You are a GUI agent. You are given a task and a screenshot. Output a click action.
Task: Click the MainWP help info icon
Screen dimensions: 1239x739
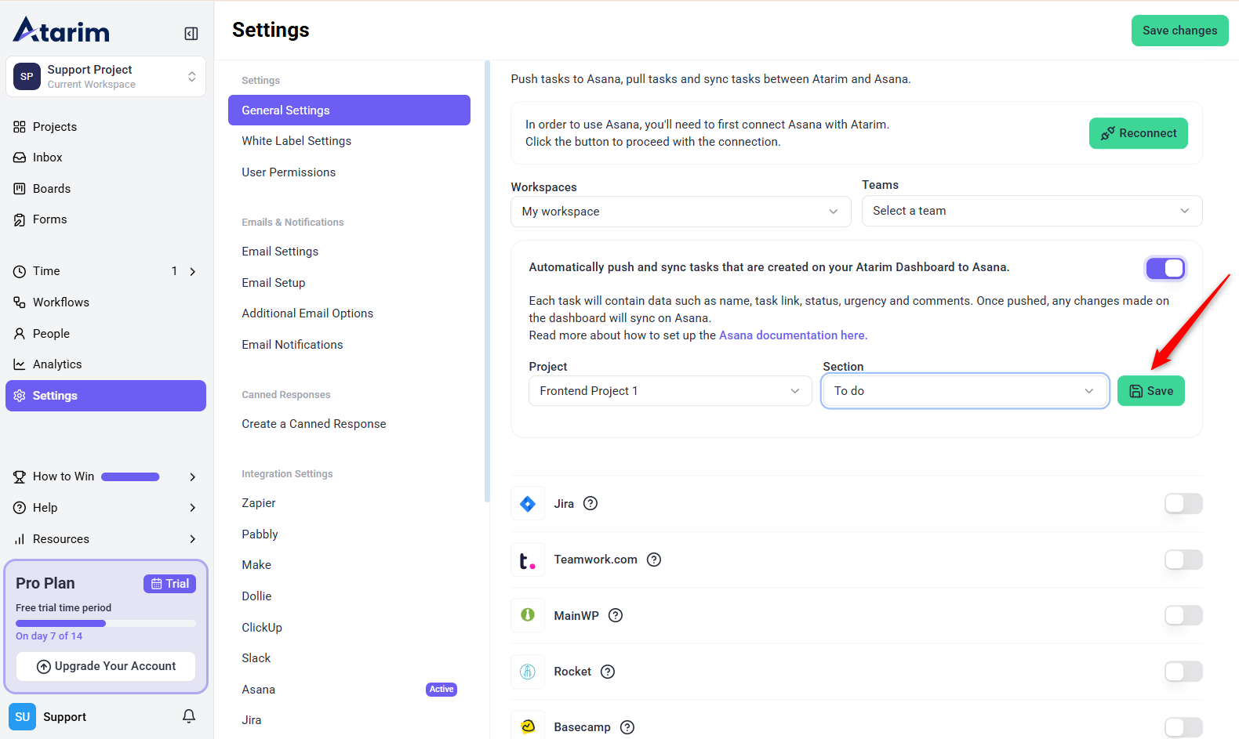(616, 616)
